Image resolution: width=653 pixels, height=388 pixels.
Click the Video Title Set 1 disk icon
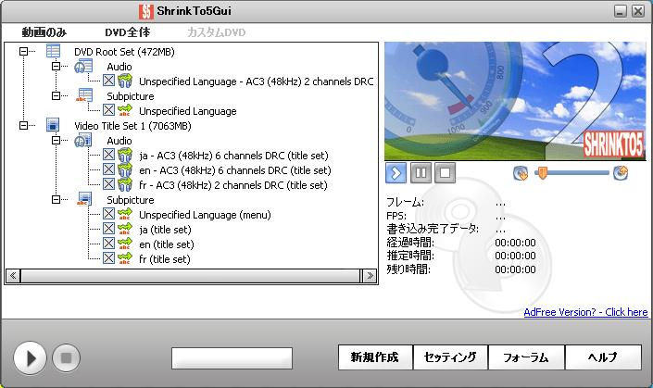pos(53,125)
